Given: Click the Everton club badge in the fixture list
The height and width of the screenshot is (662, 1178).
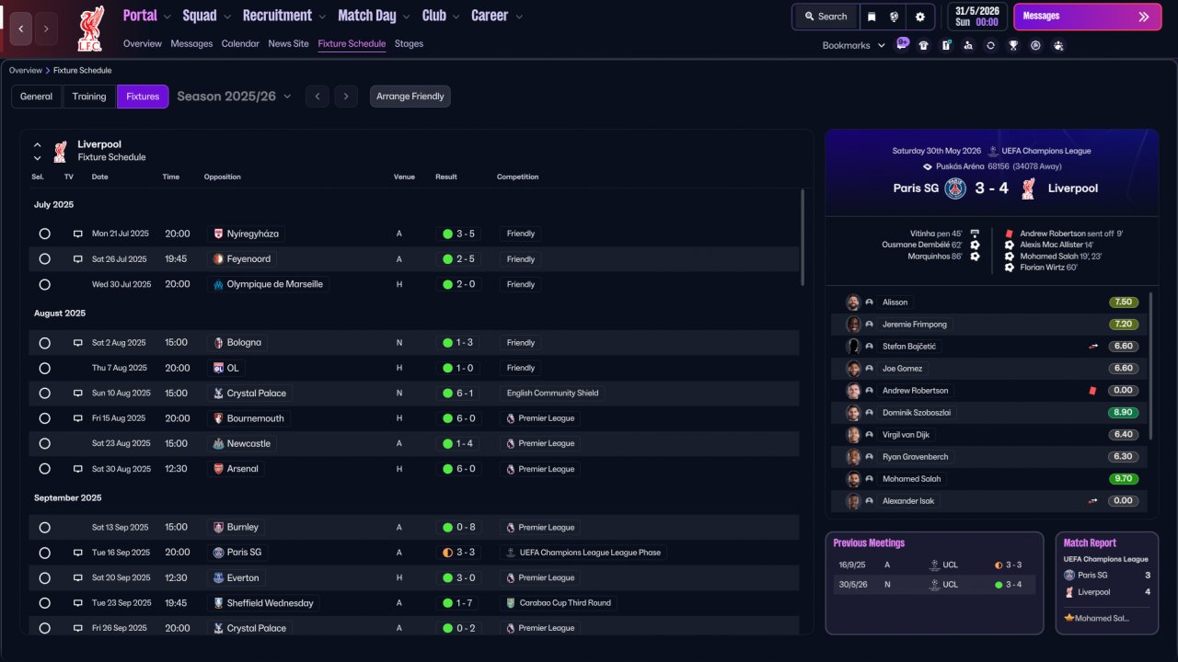Looking at the screenshot, I should [218, 577].
